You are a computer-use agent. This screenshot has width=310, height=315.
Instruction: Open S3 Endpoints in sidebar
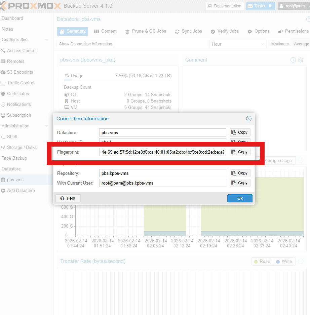click(x=20, y=72)
